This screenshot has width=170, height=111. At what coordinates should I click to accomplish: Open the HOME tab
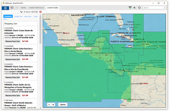[23, 8]
